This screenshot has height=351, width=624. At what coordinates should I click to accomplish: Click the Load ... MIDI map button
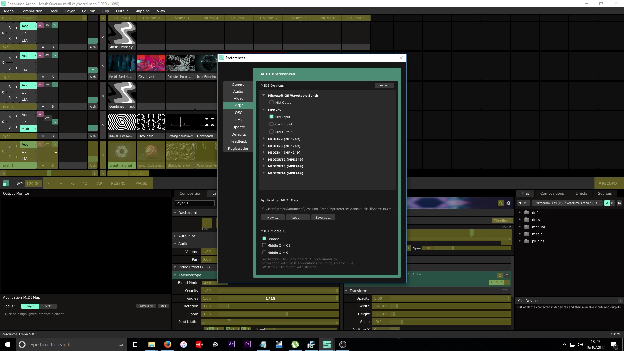298,218
